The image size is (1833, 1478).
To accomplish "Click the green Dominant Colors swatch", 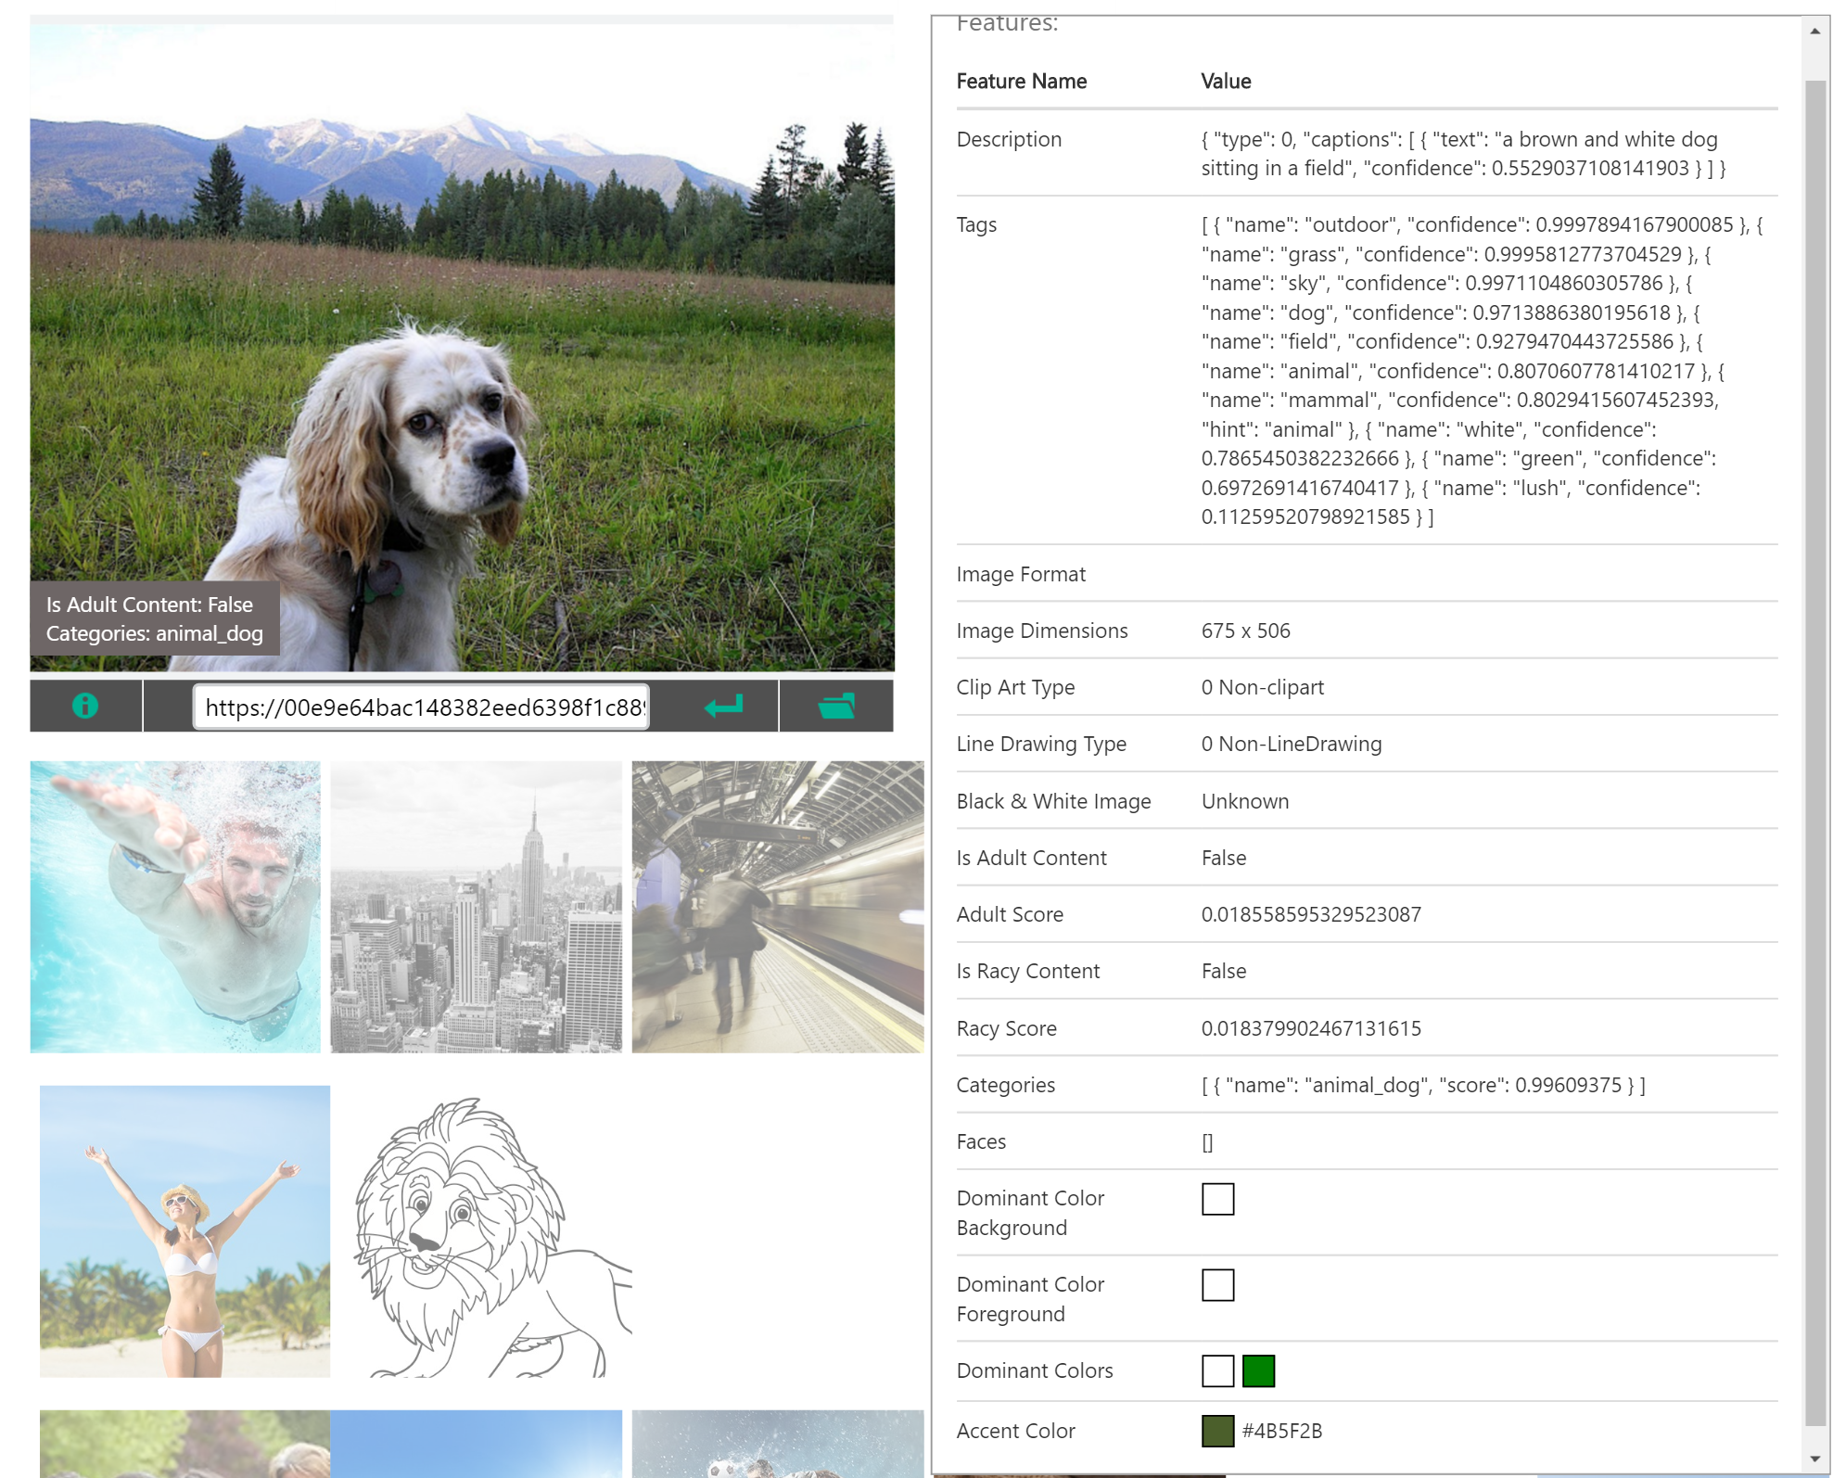I will (x=1258, y=1370).
